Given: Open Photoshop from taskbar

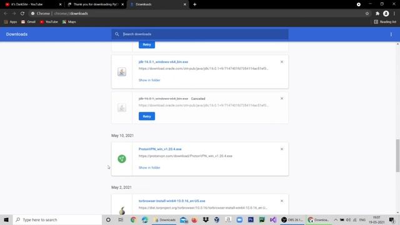Looking at the screenshot, I should [x=251, y=219].
